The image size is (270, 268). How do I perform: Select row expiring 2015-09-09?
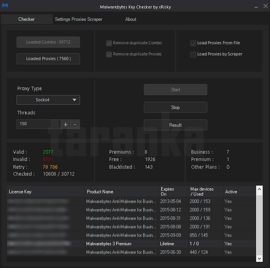tap(132, 235)
